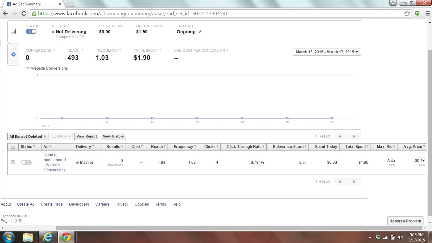
Task: Sort by Click-Through Rate column header
Action: click(x=244, y=147)
